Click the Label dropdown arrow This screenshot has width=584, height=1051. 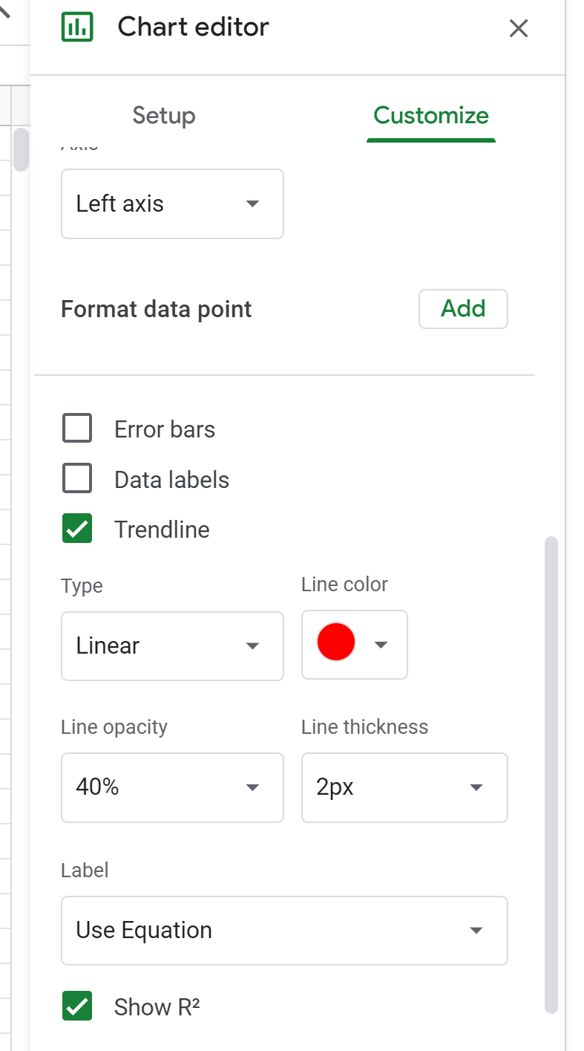[476, 930]
